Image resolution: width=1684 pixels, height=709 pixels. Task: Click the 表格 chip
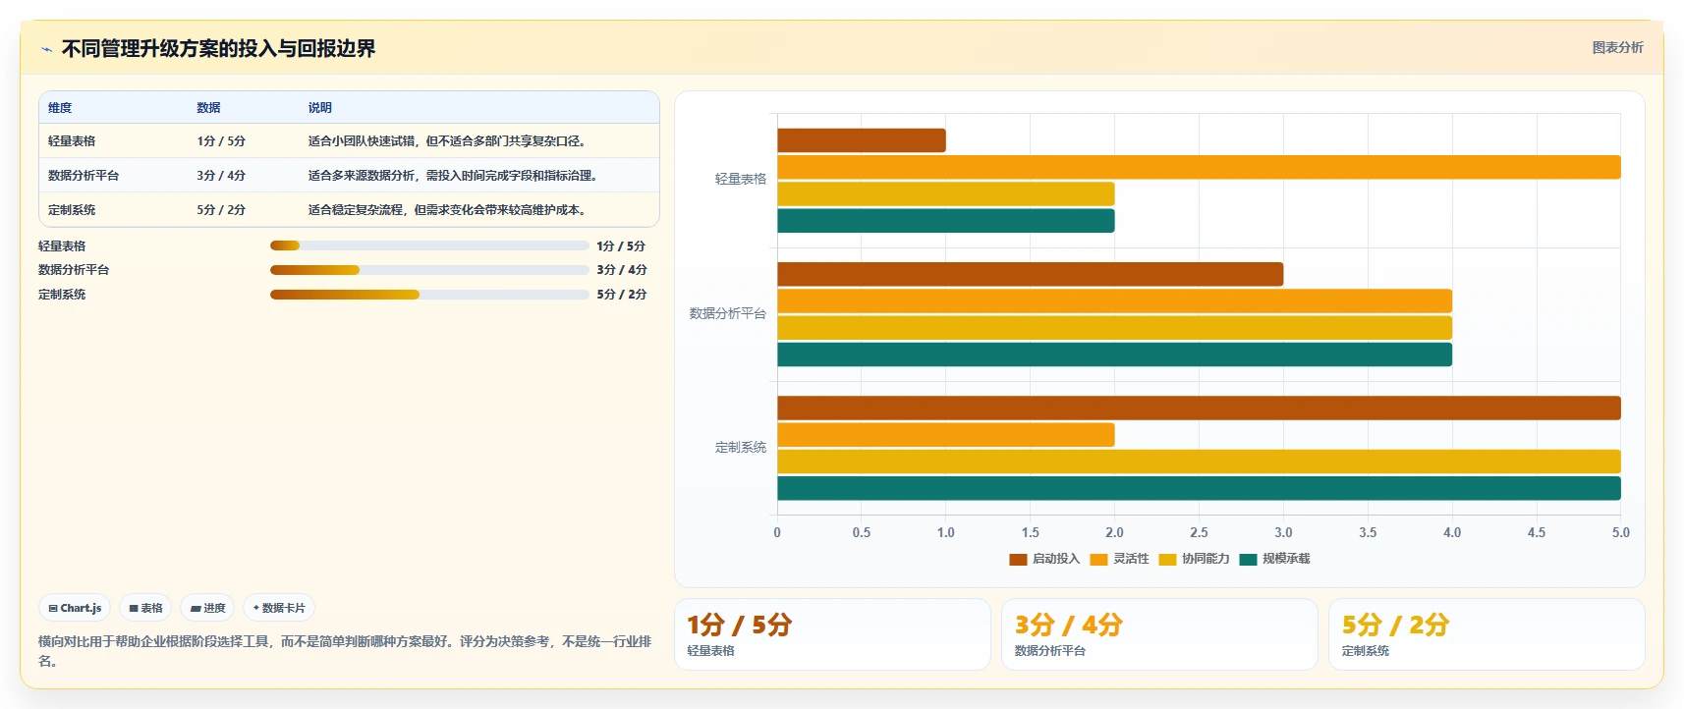click(145, 608)
